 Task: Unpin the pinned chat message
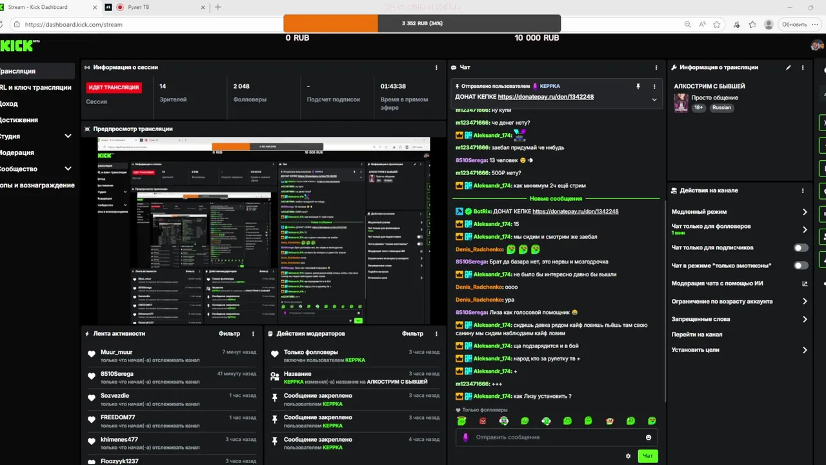pos(638,86)
